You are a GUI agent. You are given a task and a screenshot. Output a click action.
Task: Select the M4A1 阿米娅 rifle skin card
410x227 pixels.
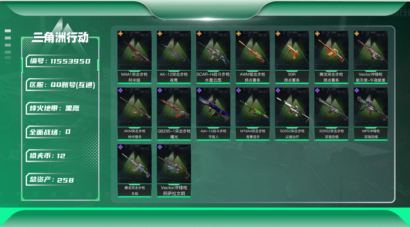pyautogui.click(x=134, y=57)
